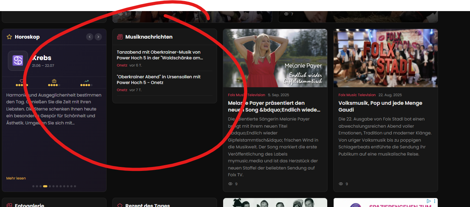
Task: Click the eye icon with view count 7
Action: (286, 14)
